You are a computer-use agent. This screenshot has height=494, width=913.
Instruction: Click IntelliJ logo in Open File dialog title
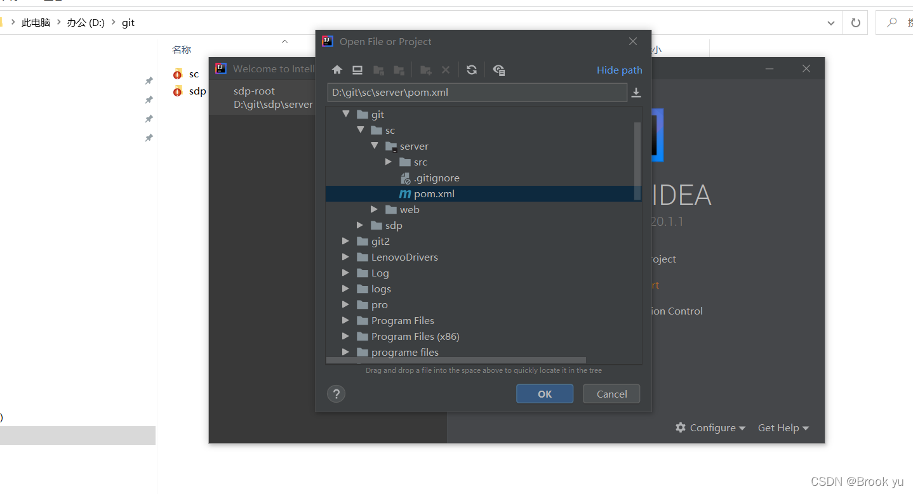(x=328, y=41)
